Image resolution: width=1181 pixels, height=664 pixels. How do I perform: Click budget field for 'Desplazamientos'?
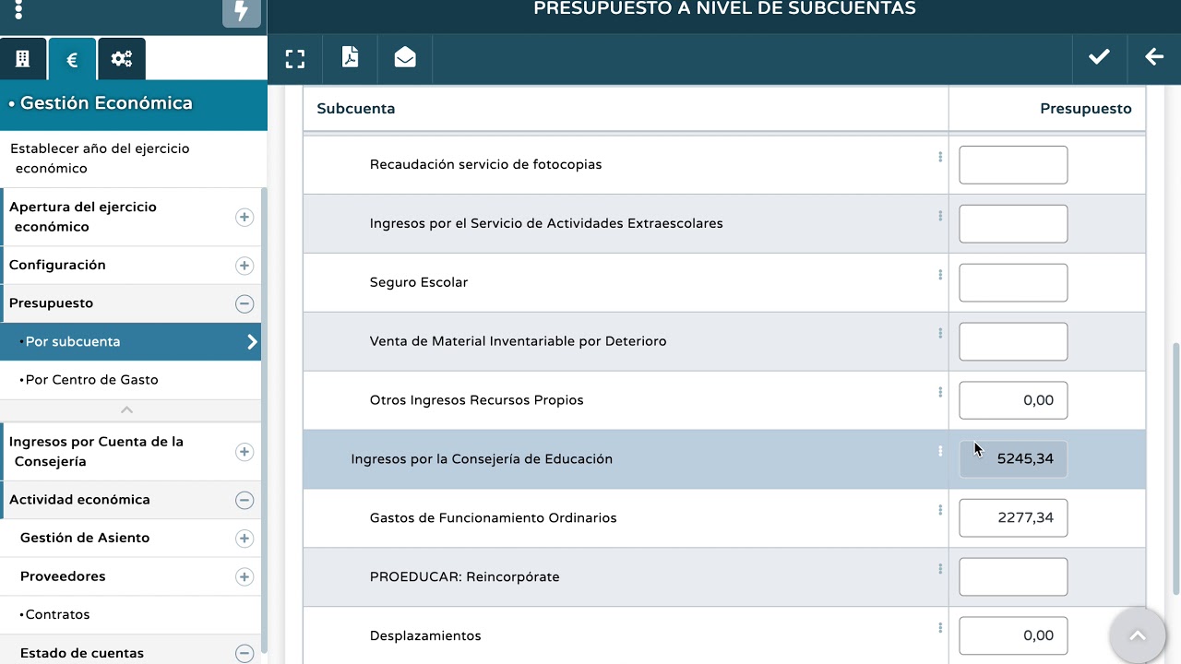point(1013,636)
